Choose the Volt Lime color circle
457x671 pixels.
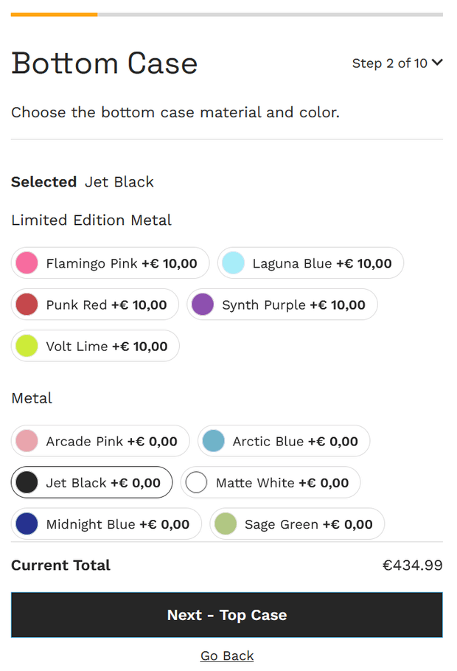click(27, 346)
